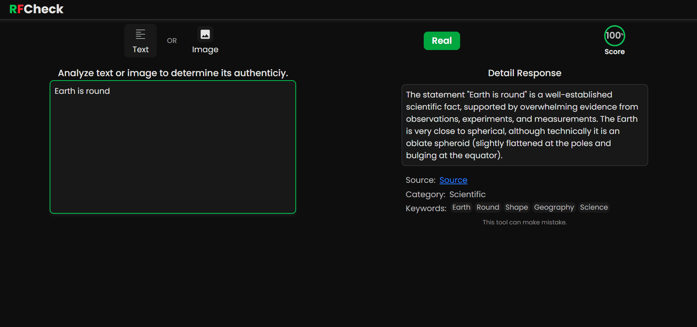This screenshot has width=697, height=327.
Task: Open the blue Source link
Action: point(453,180)
